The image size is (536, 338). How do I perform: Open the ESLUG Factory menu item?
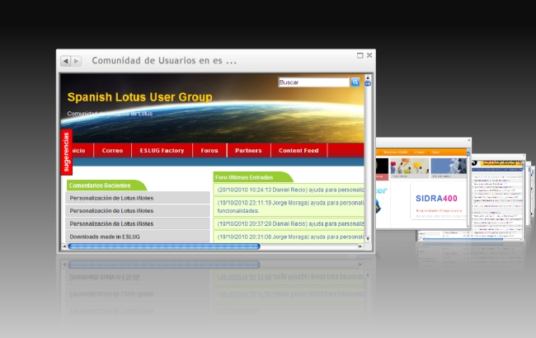[162, 150]
